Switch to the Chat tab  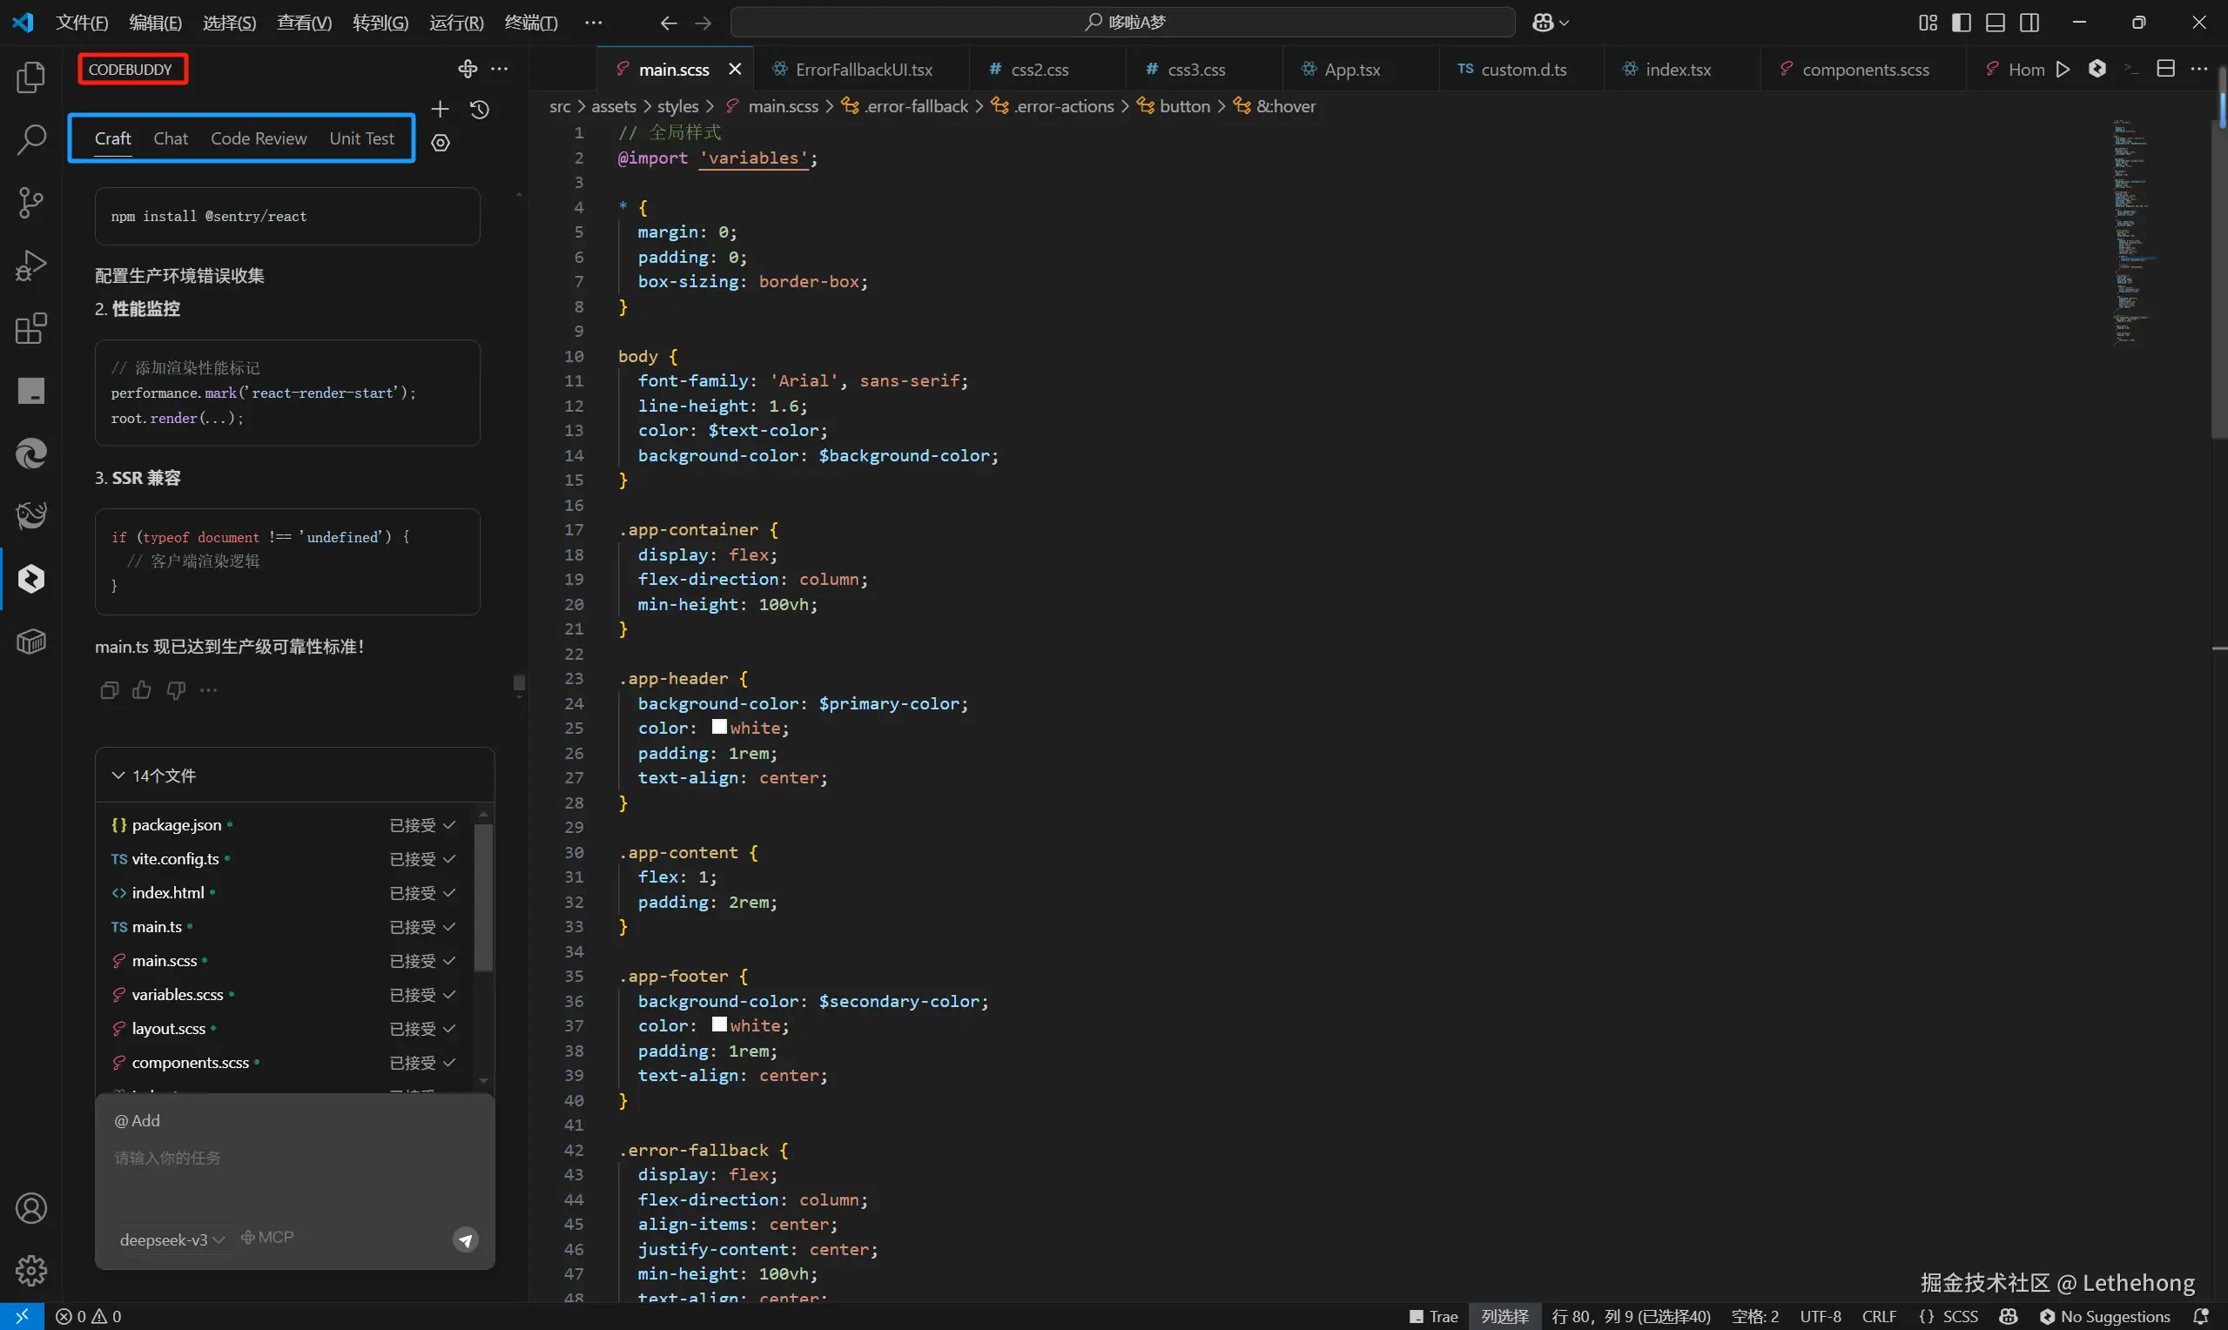[171, 138]
